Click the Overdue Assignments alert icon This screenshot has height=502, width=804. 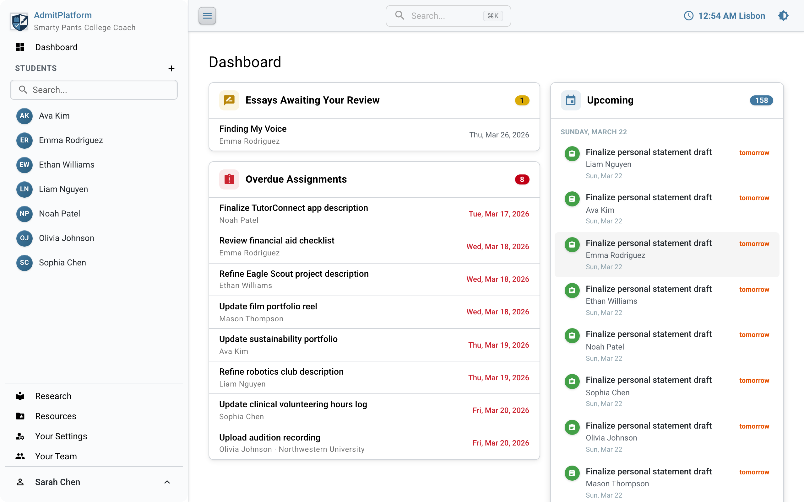229,179
